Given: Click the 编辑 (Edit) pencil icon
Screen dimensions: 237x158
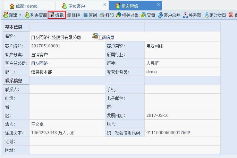Looking at the screenshot, I should (52, 15).
